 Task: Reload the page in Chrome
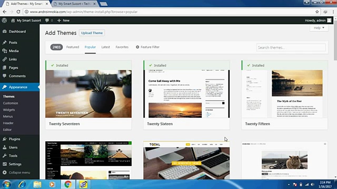(18, 12)
